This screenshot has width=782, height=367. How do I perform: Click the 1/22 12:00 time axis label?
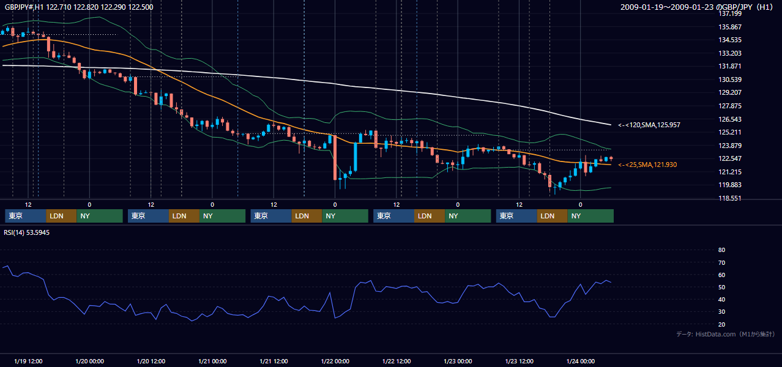click(x=396, y=361)
